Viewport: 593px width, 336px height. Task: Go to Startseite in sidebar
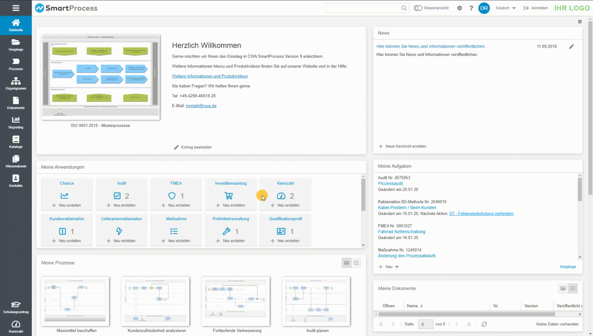pyautogui.click(x=16, y=25)
